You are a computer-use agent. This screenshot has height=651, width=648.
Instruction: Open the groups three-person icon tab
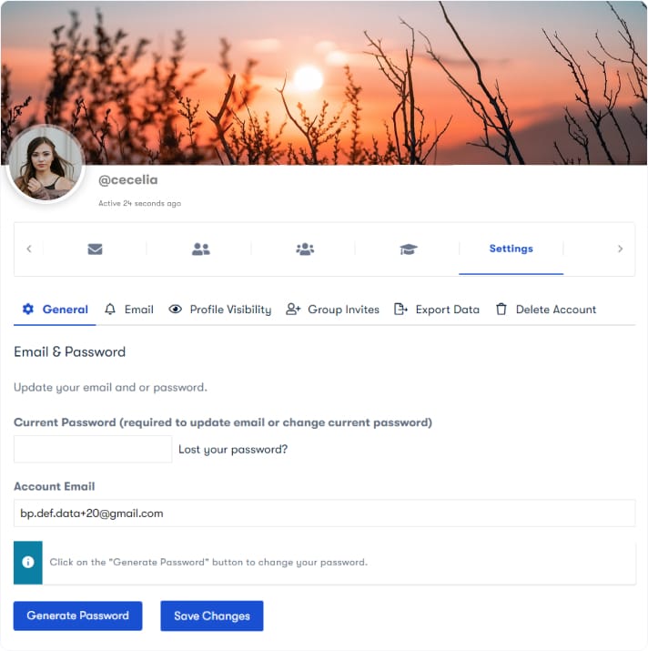(305, 249)
